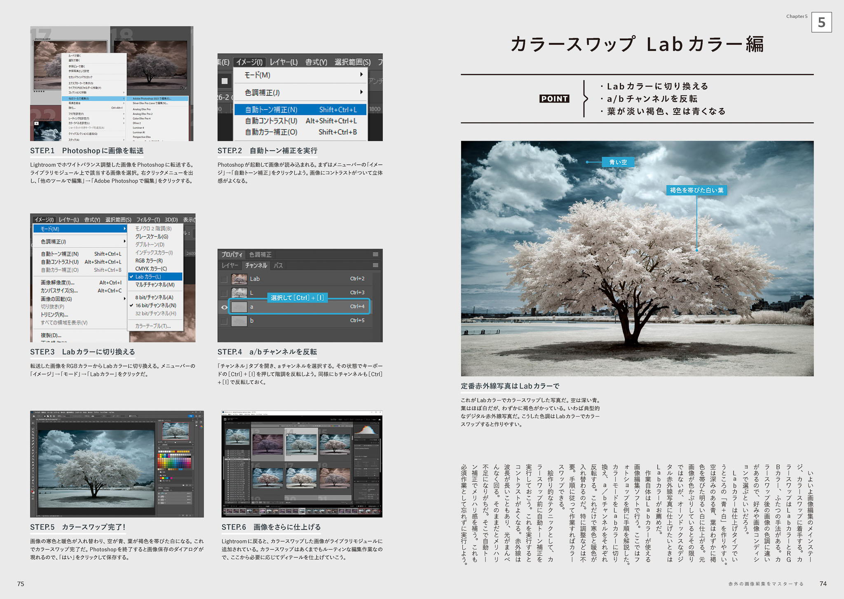Click the Navigator zoom slider
The height and width of the screenshot is (599, 844).
pyautogui.click(x=175, y=442)
